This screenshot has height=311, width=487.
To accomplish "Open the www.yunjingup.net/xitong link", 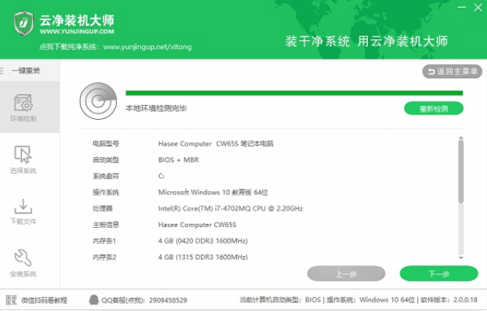I will click(x=147, y=47).
